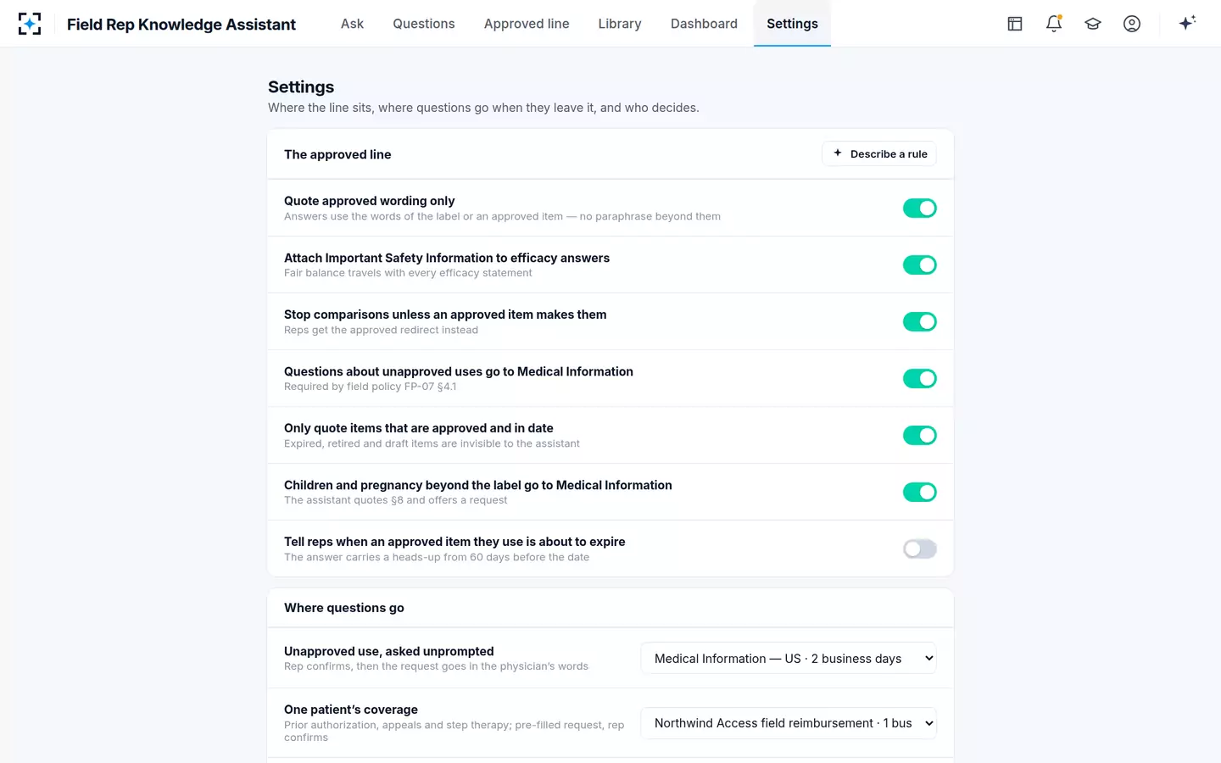Open the One patient's coverage routing dropdown
The width and height of the screenshot is (1221, 763).
(x=789, y=723)
